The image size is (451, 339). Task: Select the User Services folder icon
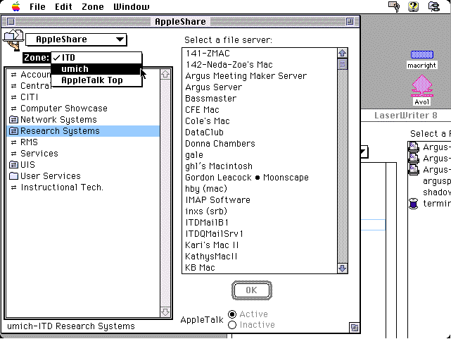pyautogui.click(x=13, y=176)
